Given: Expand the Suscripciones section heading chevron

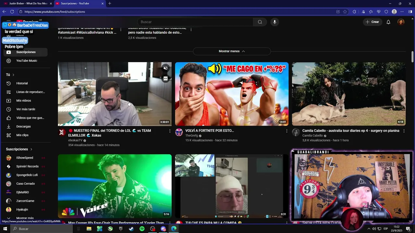Looking at the screenshot, I should point(31,149).
